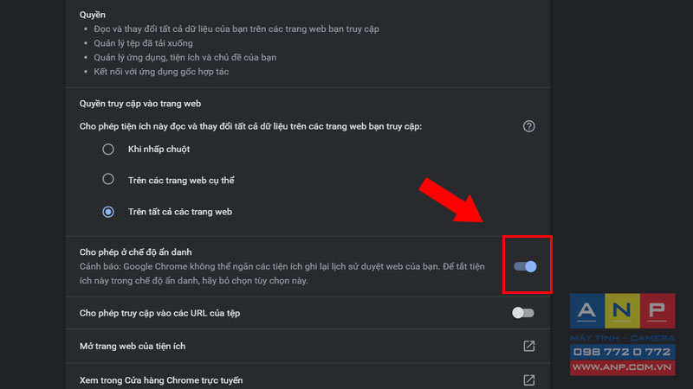Image resolution: width=693 pixels, height=389 pixels.
Task: Open the Mở trang web của tiện ích text link
Action: [133, 347]
